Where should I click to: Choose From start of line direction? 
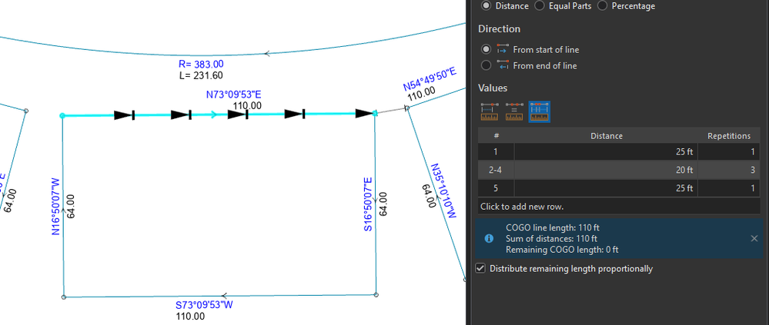coord(486,49)
